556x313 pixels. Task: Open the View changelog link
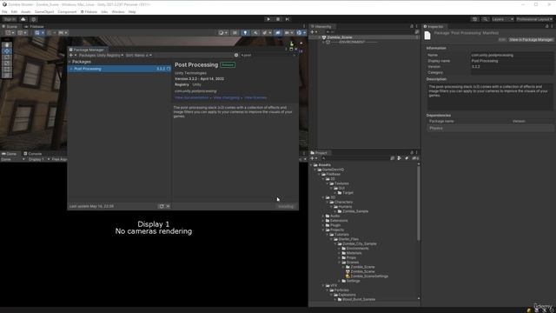[x=226, y=97]
